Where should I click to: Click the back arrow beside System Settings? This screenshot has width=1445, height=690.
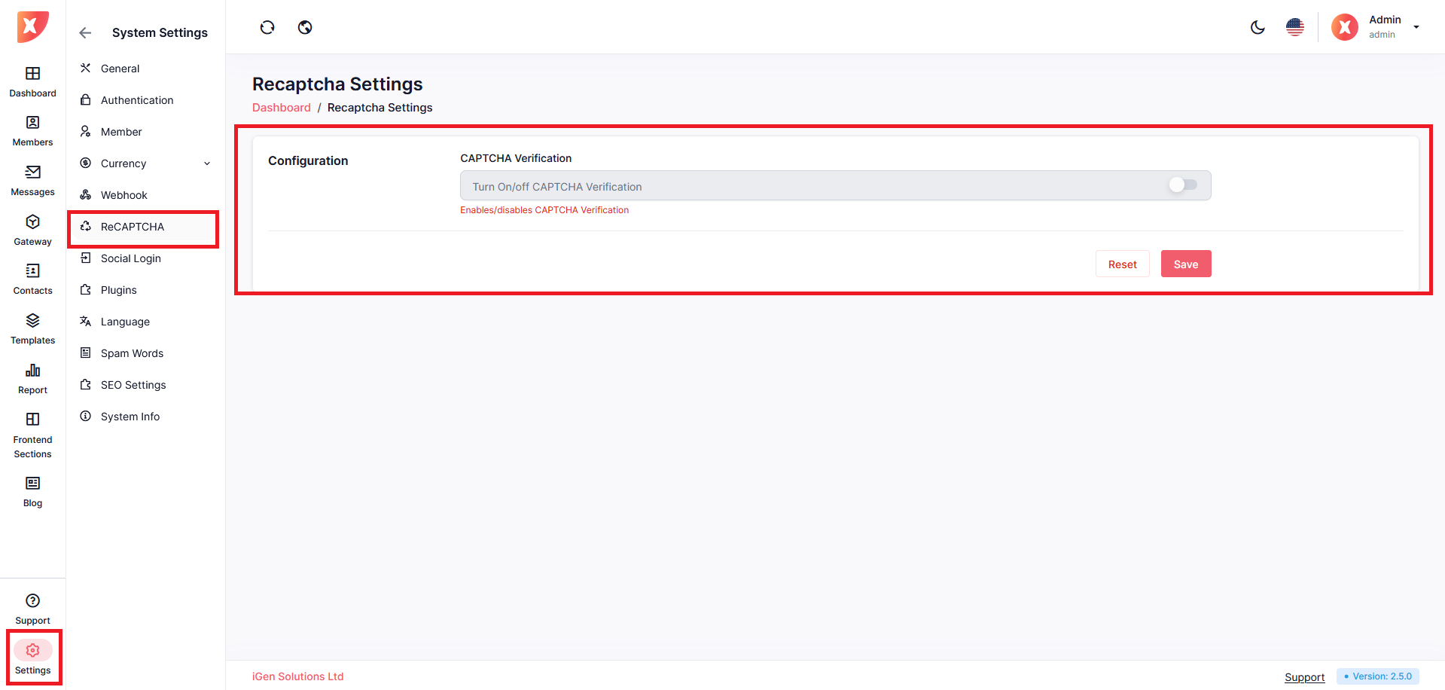pyautogui.click(x=85, y=33)
